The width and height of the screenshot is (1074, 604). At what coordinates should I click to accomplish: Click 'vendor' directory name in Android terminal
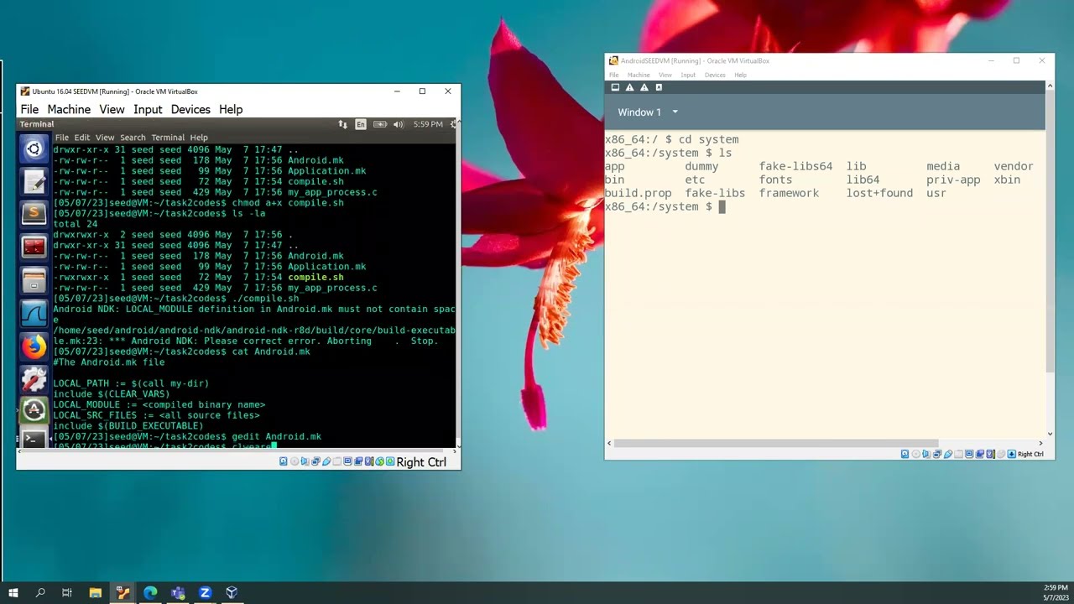point(1014,166)
